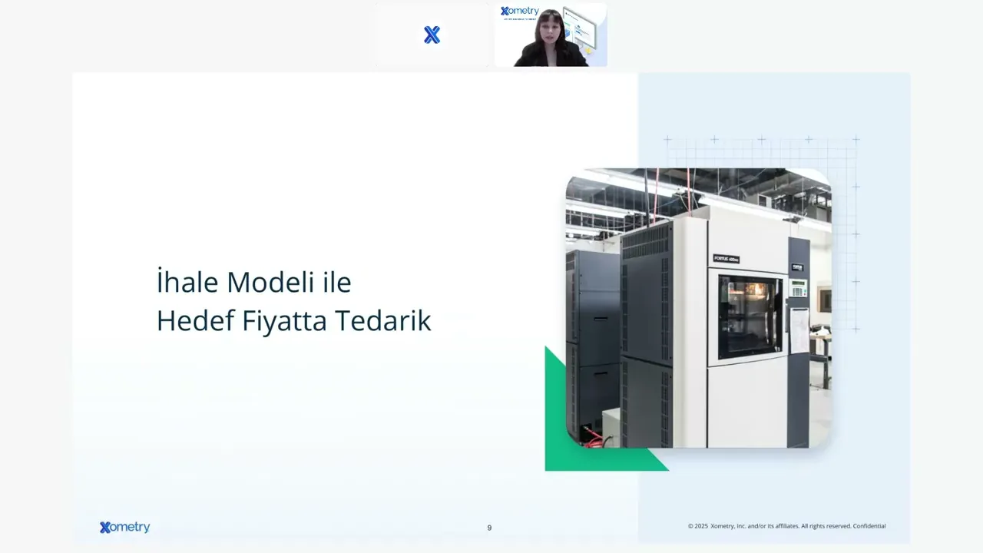Click the blue X logo participant tile

pyautogui.click(x=432, y=35)
